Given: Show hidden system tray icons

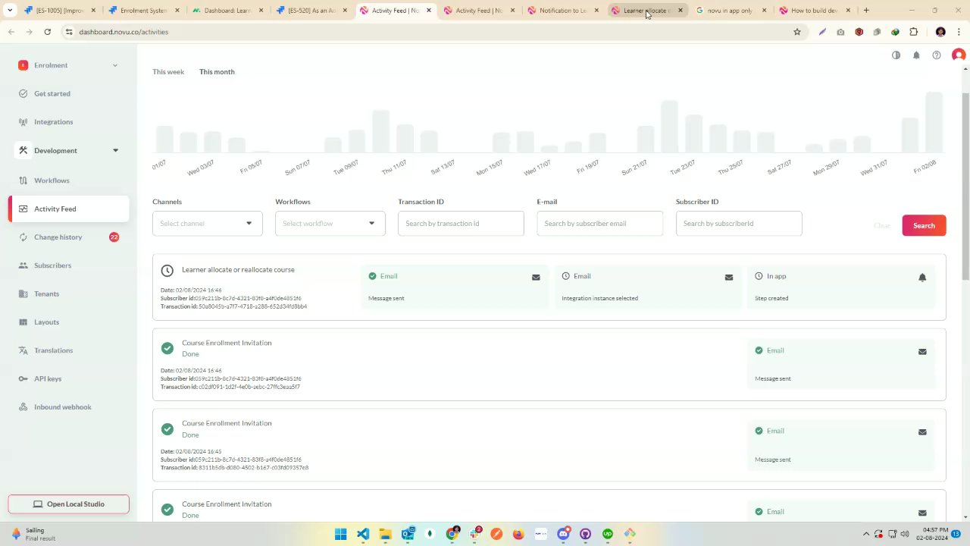Looking at the screenshot, I should click(x=865, y=534).
